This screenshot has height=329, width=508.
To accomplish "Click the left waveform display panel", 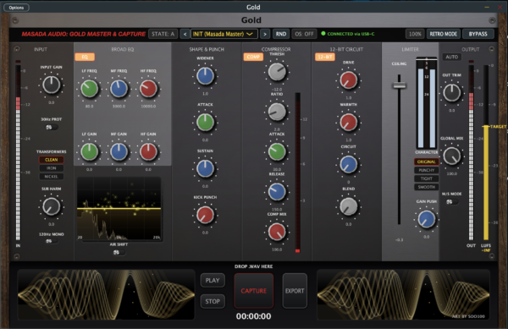I will pos(107,294).
